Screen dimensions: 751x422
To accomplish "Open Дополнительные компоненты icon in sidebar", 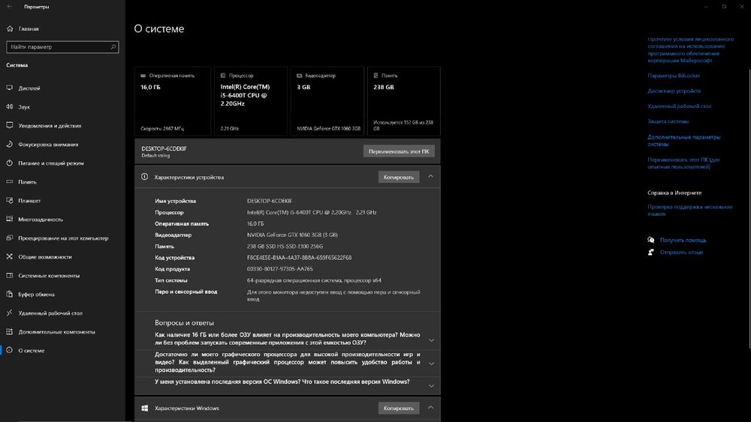I will (10, 331).
